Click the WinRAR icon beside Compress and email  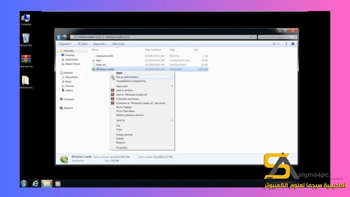tap(112, 99)
